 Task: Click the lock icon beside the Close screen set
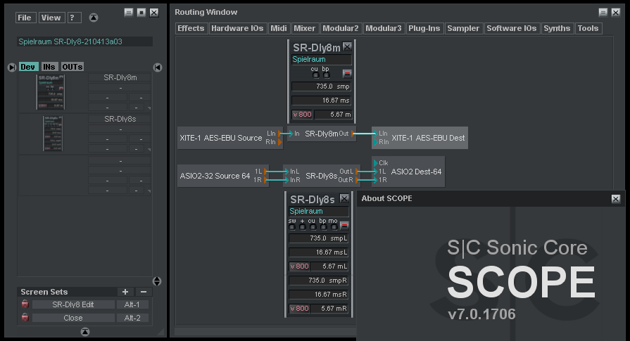pos(25,317)
